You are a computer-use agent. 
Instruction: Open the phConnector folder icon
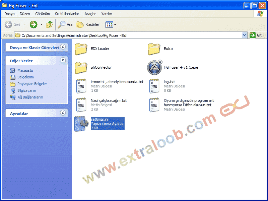tap(81, 68)
